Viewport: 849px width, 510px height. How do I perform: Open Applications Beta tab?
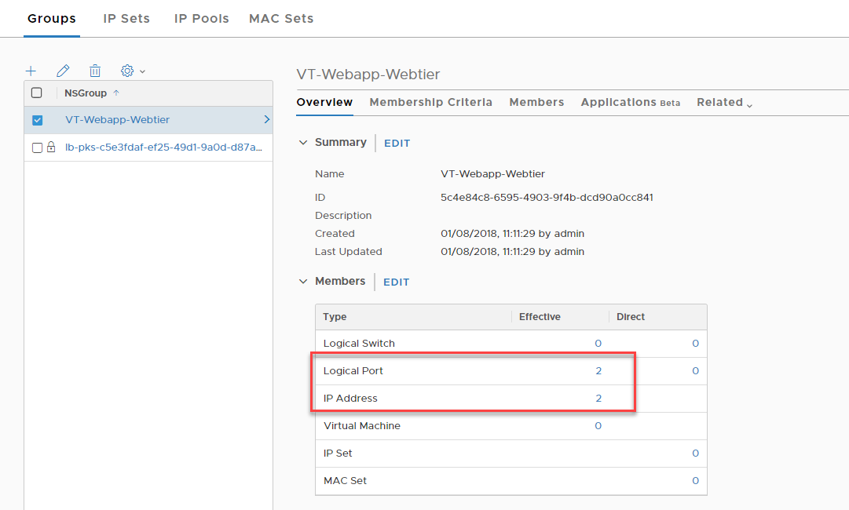pyautogui.click(x=630, y=102)
